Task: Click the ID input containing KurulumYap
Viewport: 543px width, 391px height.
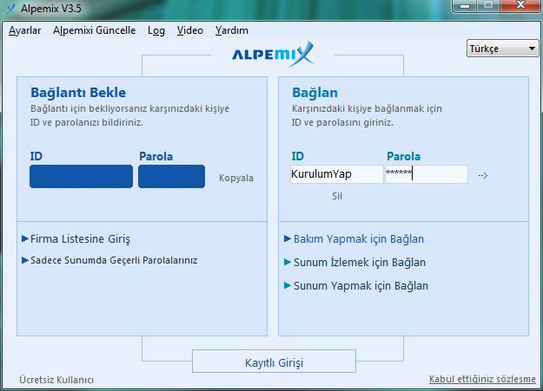Action: (x=336, y=174)
